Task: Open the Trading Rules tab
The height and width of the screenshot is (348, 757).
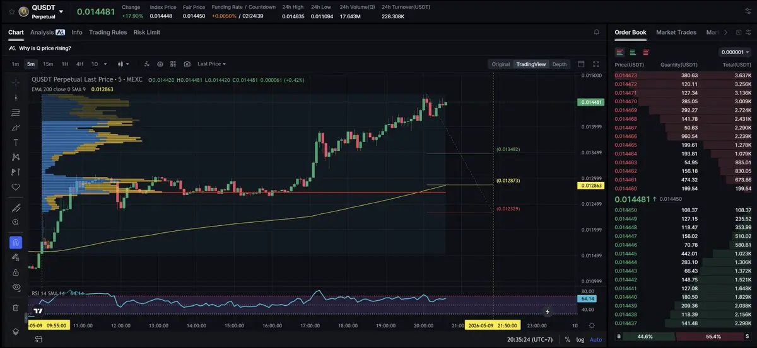Action: coord(108,32)
